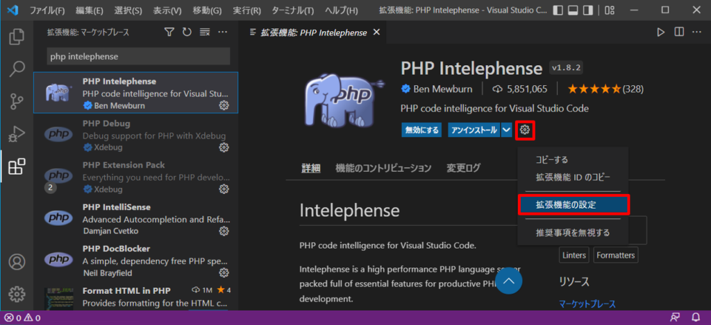
Task: Open gear for PHP Extension Pack item
Action: [224, 188]
